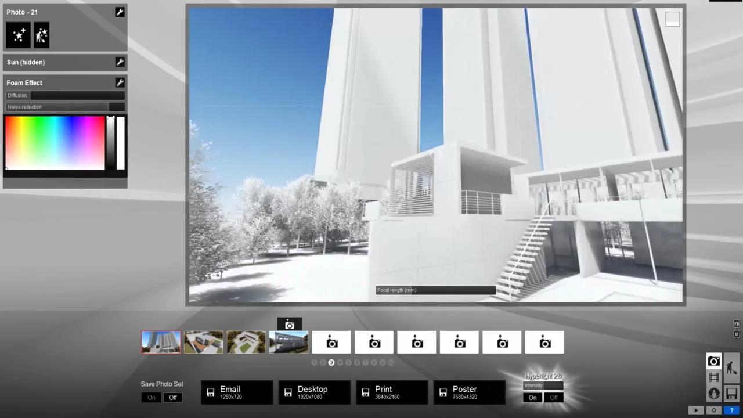Turn Save Photo Set Off
Image resolution: width=743 pixels, height=418 pixels.
point(172,398)
